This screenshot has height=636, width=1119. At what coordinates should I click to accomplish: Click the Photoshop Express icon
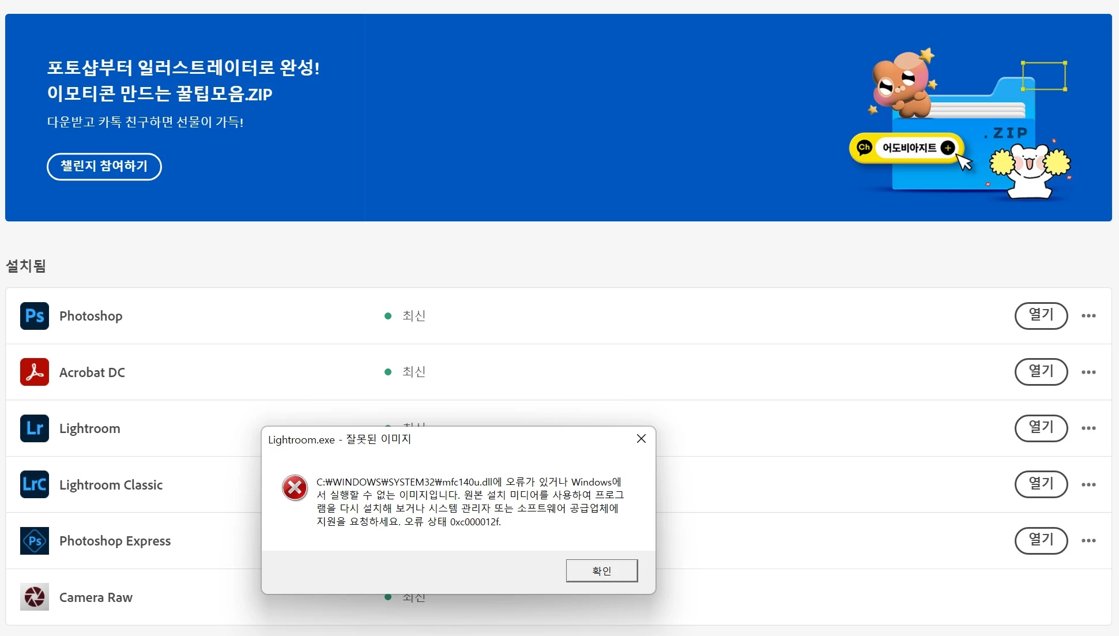(35, 541)
